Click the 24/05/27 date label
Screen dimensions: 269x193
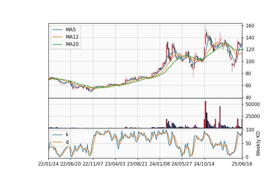click(x=182, y=164)
